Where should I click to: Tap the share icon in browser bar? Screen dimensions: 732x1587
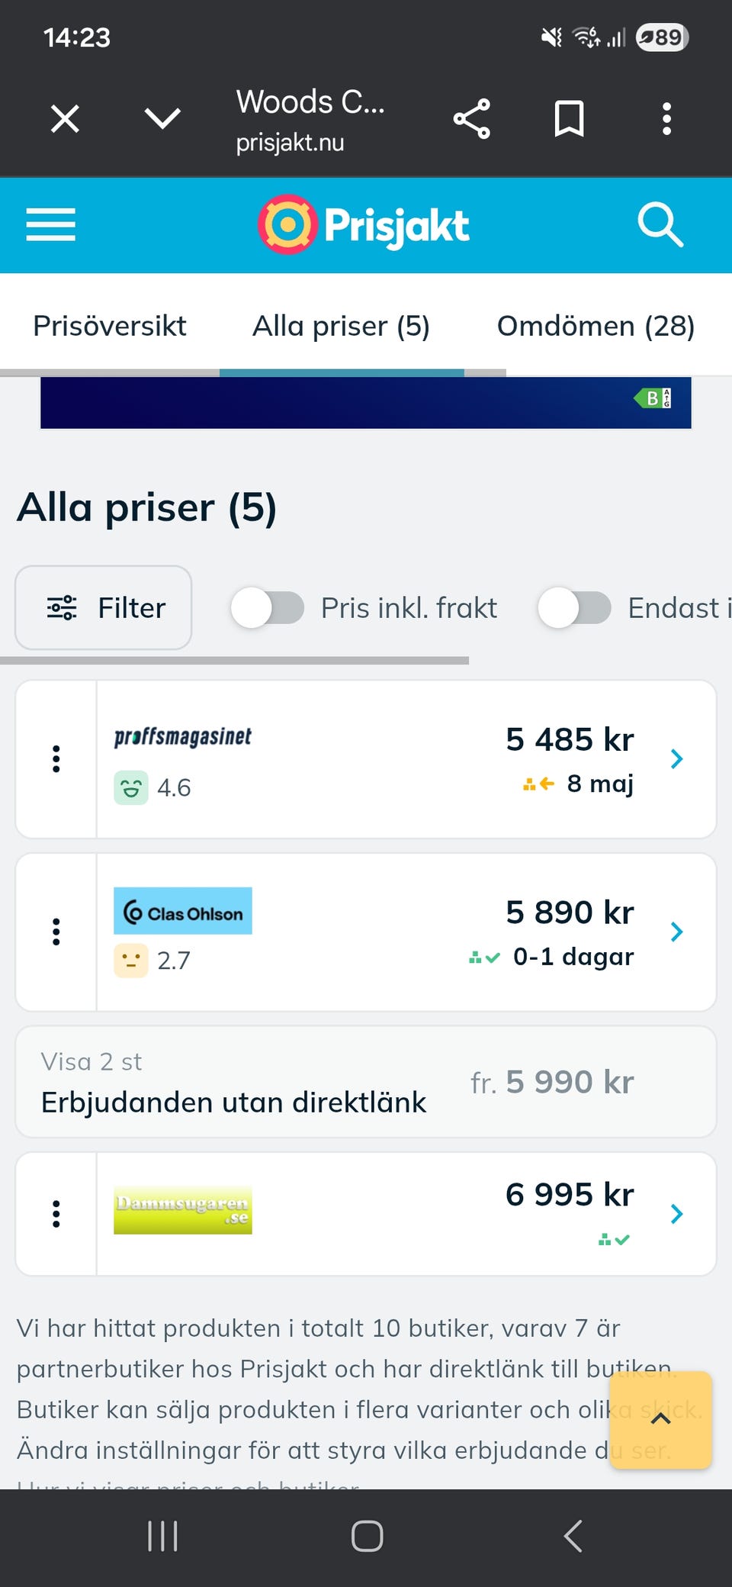coord(471,119)
